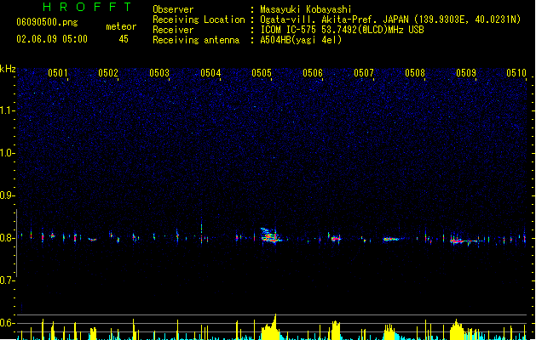
Task: Click the grey vertical range bar at 0.8 kHz
Action: 17,243
